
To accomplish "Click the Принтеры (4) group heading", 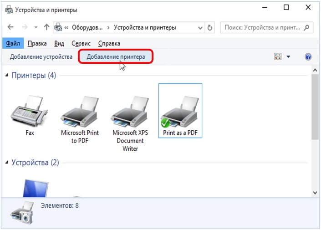I will (x=34, y=75).
